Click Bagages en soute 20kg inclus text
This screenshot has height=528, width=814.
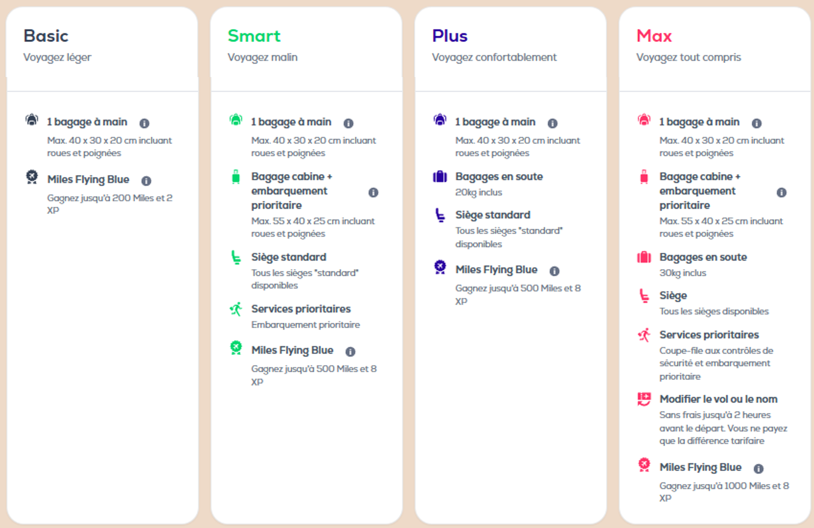499,184
